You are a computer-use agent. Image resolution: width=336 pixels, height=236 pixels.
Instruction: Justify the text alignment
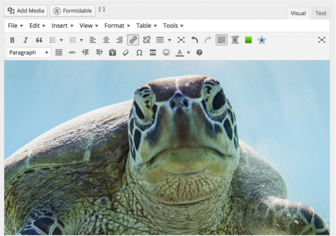click(59, 53)
